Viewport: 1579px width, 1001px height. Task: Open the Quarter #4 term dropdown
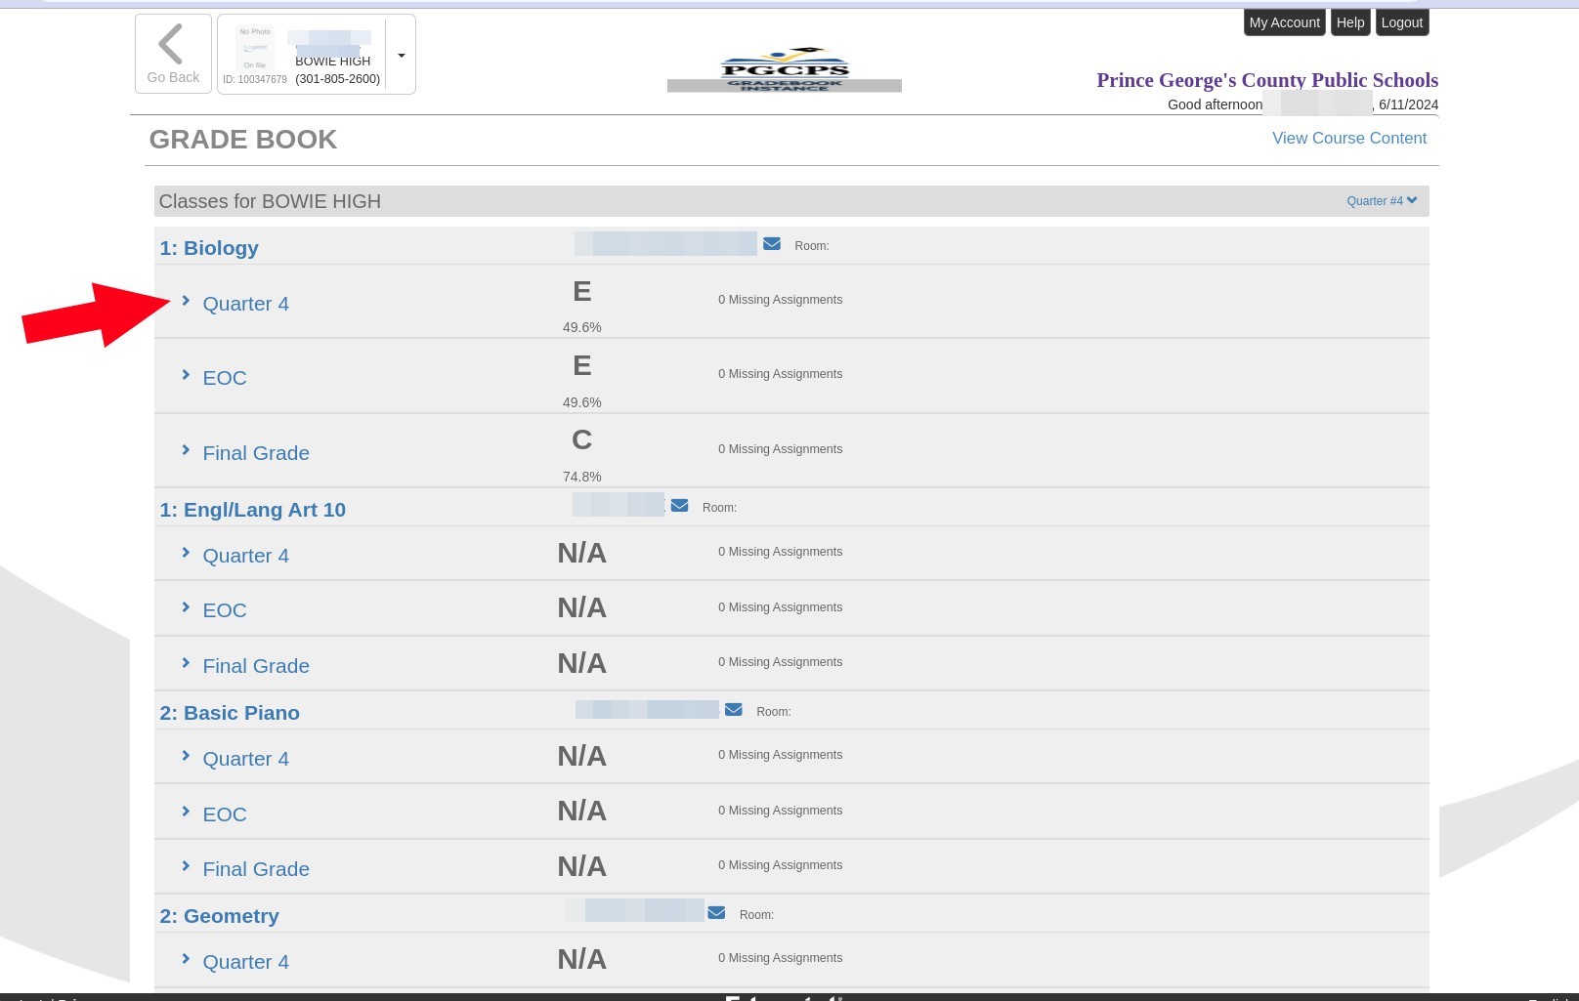tap(1381, 201)
